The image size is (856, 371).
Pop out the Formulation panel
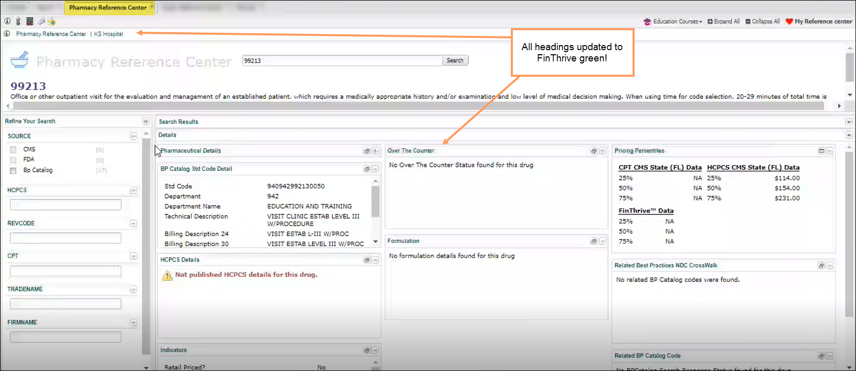point(594,242)
